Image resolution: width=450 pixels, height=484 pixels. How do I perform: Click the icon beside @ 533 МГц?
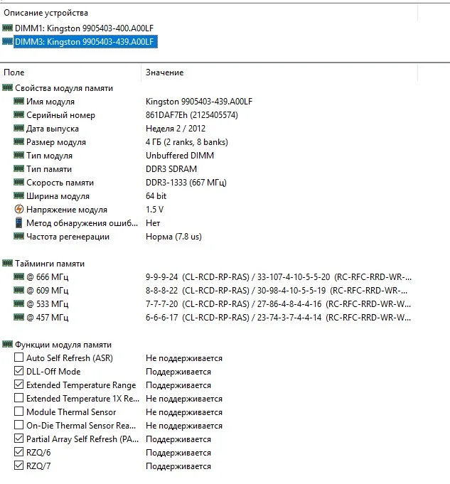click(x=19, y=303)
